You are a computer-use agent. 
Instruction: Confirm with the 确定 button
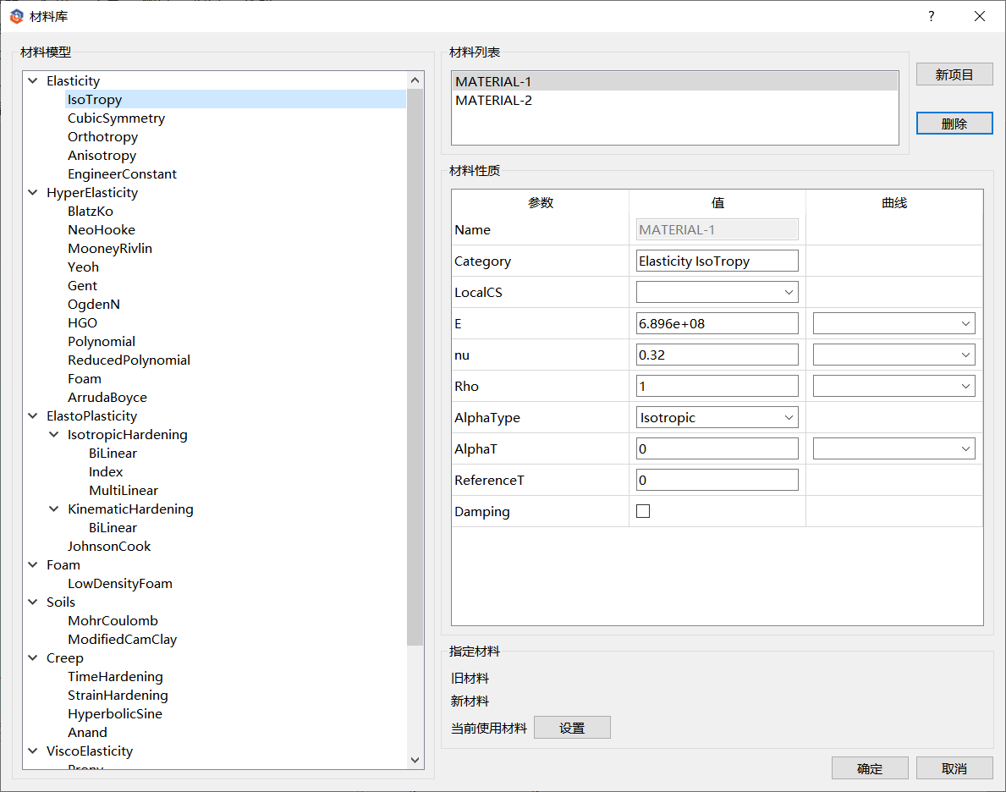869,768
